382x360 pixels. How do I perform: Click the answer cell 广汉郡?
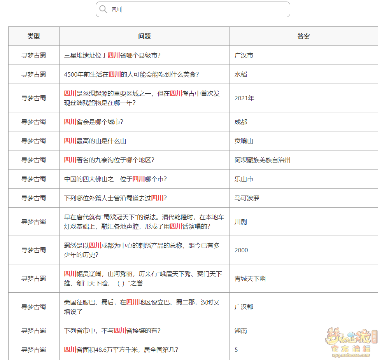(x=244, y=307)
